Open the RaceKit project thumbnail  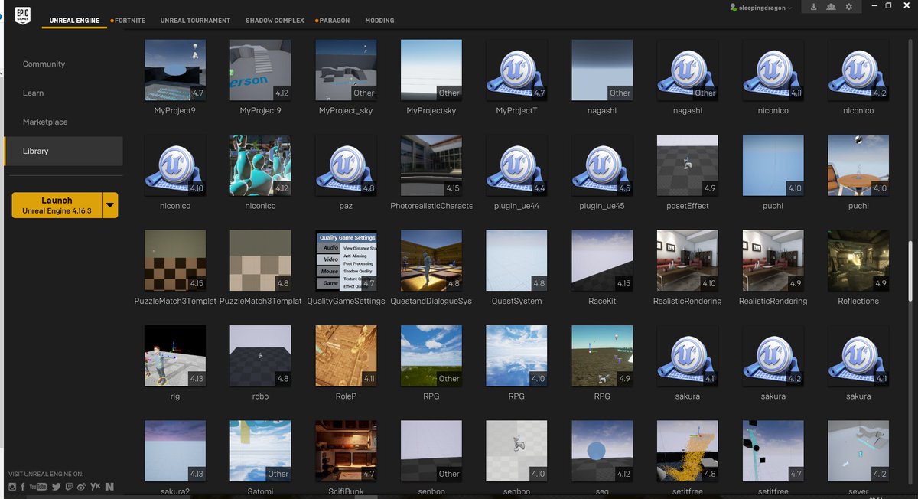point(602,261)
